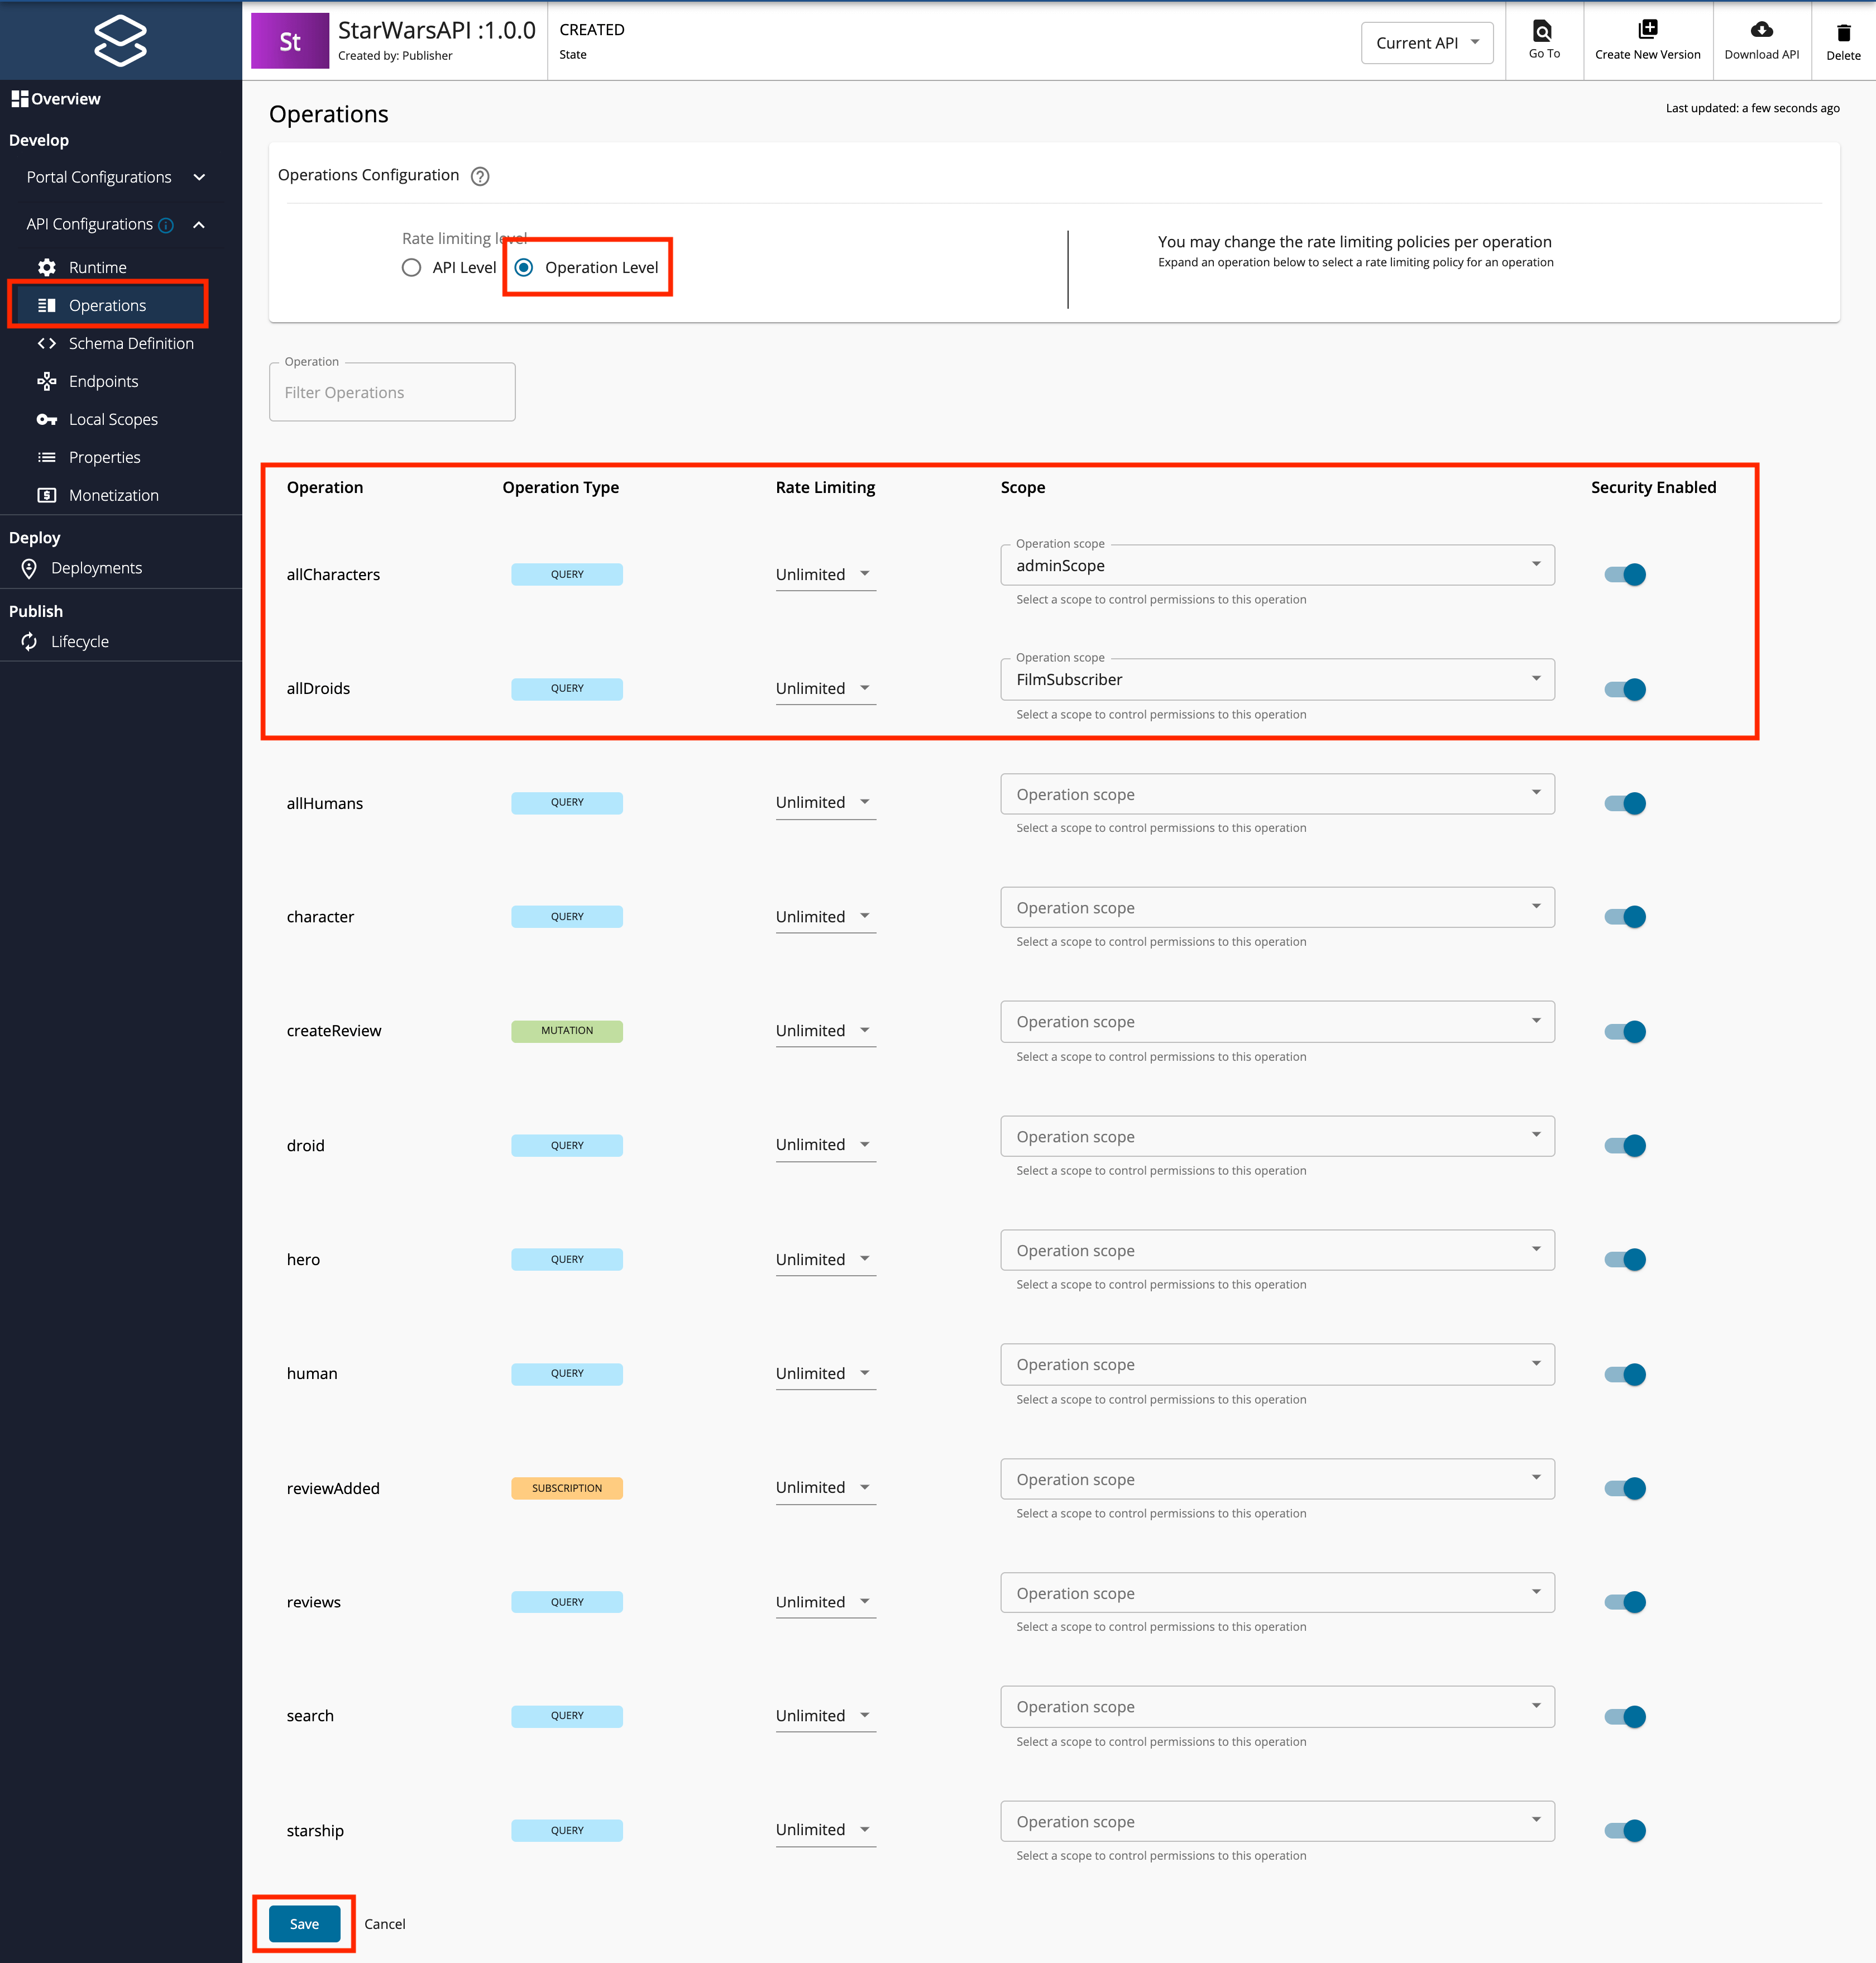
Task: Click the Properties list icon
Action: click(47, 457)
